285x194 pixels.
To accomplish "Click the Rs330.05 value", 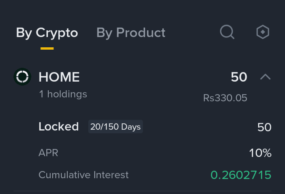I will coord(225,98).
